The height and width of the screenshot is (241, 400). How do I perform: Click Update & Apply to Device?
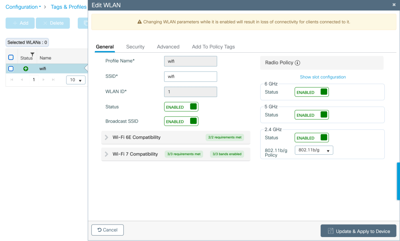pyautogui.click(x=359, y=231)
